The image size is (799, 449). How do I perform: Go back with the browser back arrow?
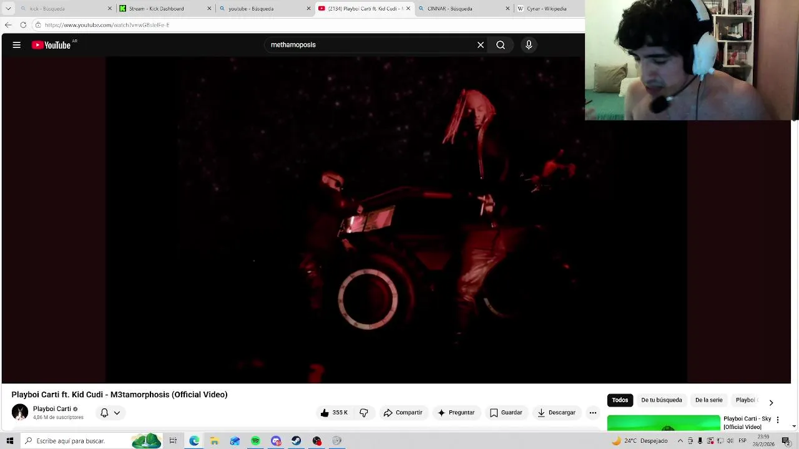[x=7, y=25]
